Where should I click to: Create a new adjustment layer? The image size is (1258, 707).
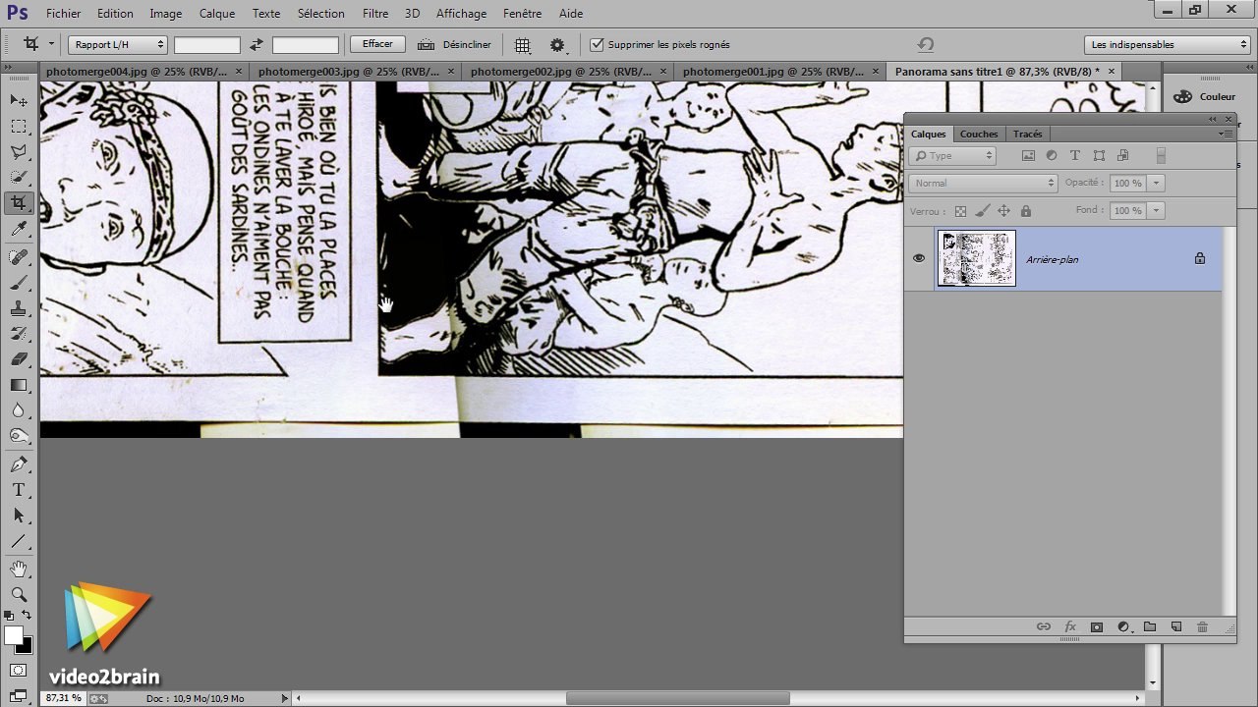pos(1123,626)
